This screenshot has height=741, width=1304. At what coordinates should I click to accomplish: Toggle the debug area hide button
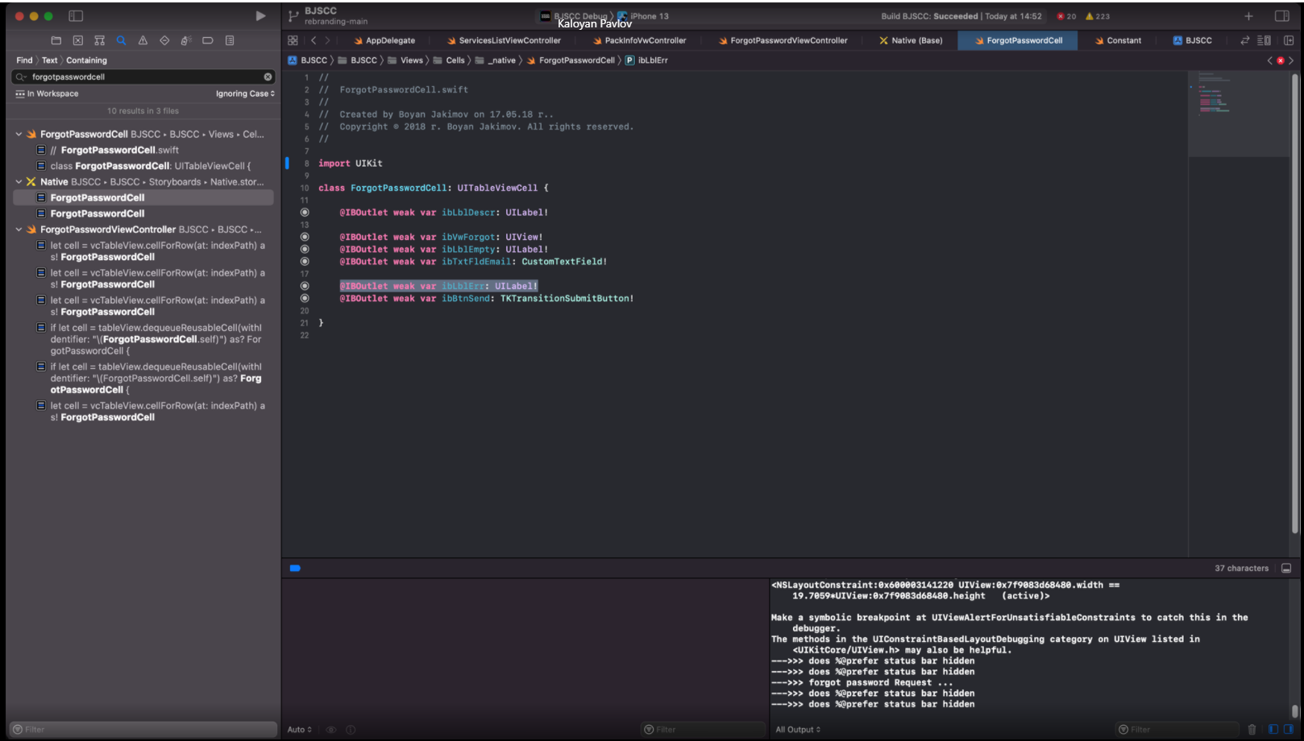pyautogui.click(x=1286, y=568)
